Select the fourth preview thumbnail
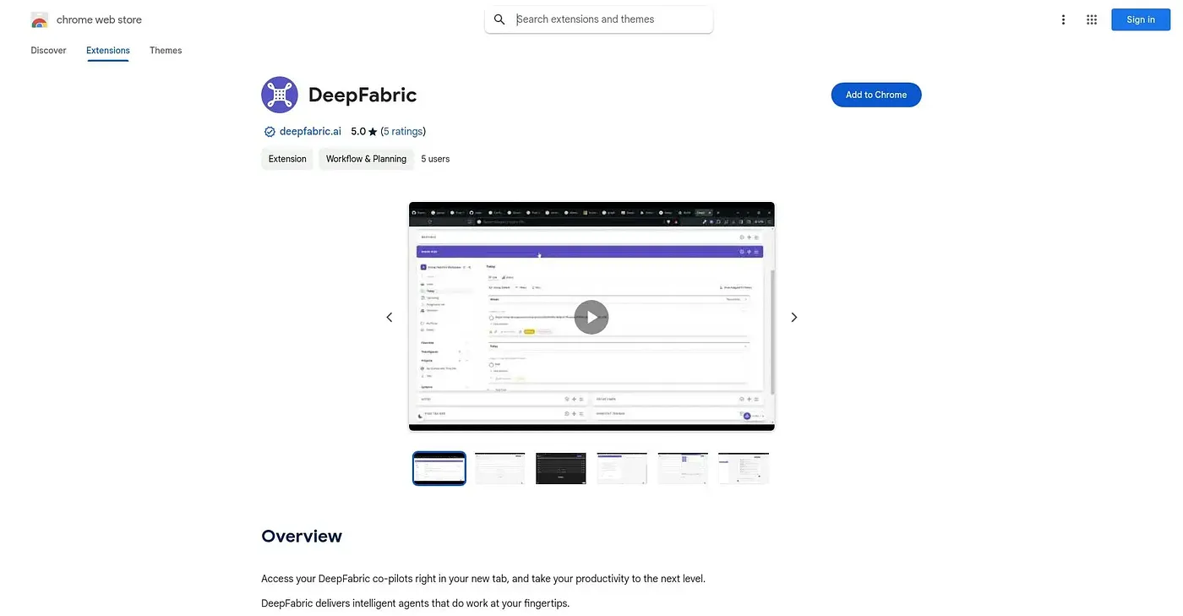 point(622,468)
